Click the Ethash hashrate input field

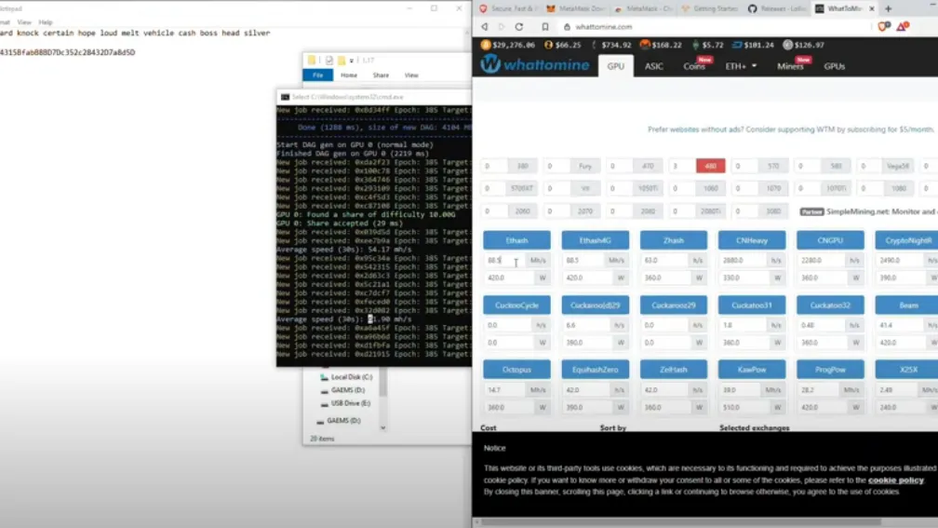pos(505,261)
